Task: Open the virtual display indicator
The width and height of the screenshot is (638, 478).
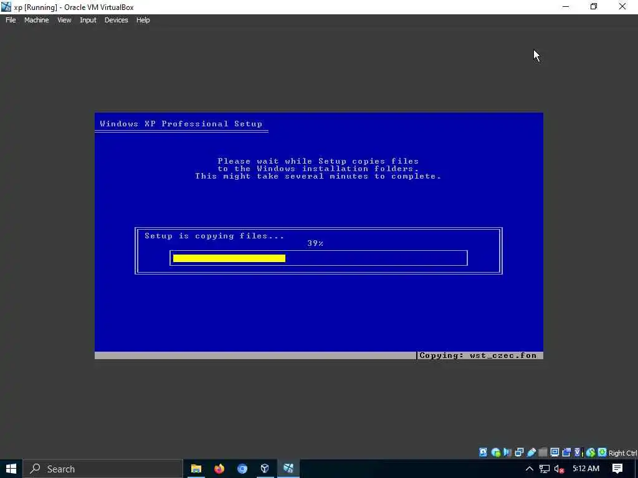Action: pyautogui.click(x=555, y=452)
